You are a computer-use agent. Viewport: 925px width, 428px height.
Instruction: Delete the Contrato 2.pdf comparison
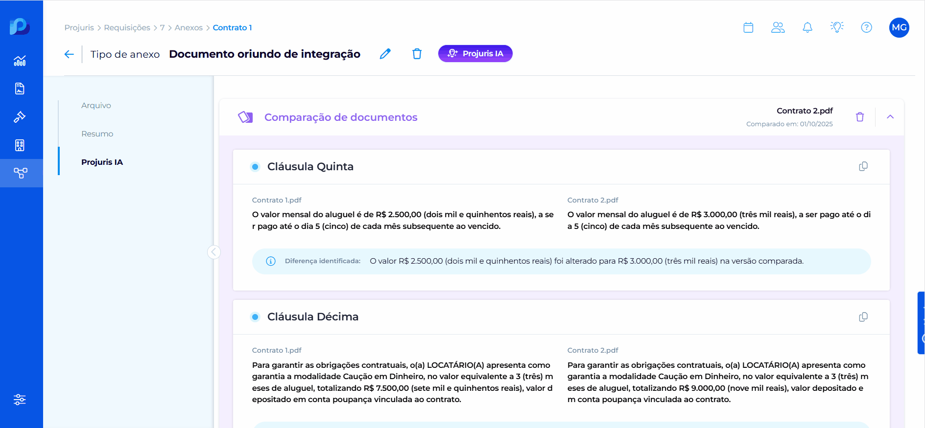[860, 117]
